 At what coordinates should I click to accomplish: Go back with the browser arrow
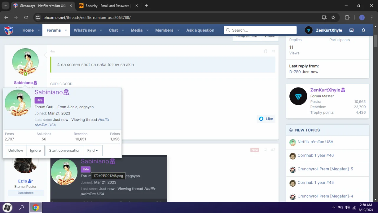(x=6, y=17)
